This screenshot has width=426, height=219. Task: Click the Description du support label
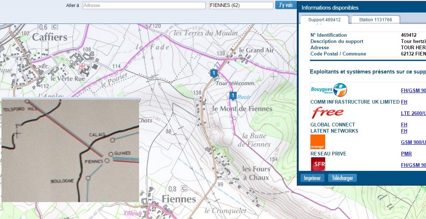click(x=337, y=41)
